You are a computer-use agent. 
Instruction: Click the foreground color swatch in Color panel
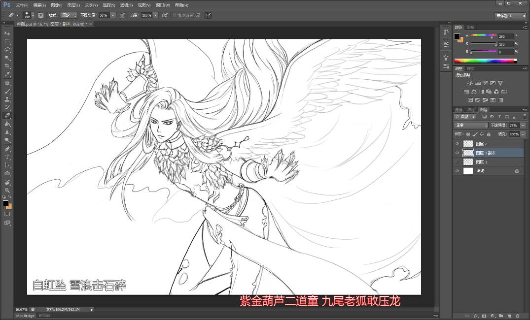(457, 36)
